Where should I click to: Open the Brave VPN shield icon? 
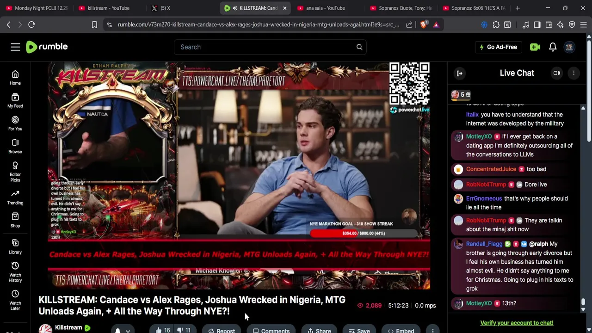pos(572,25)
